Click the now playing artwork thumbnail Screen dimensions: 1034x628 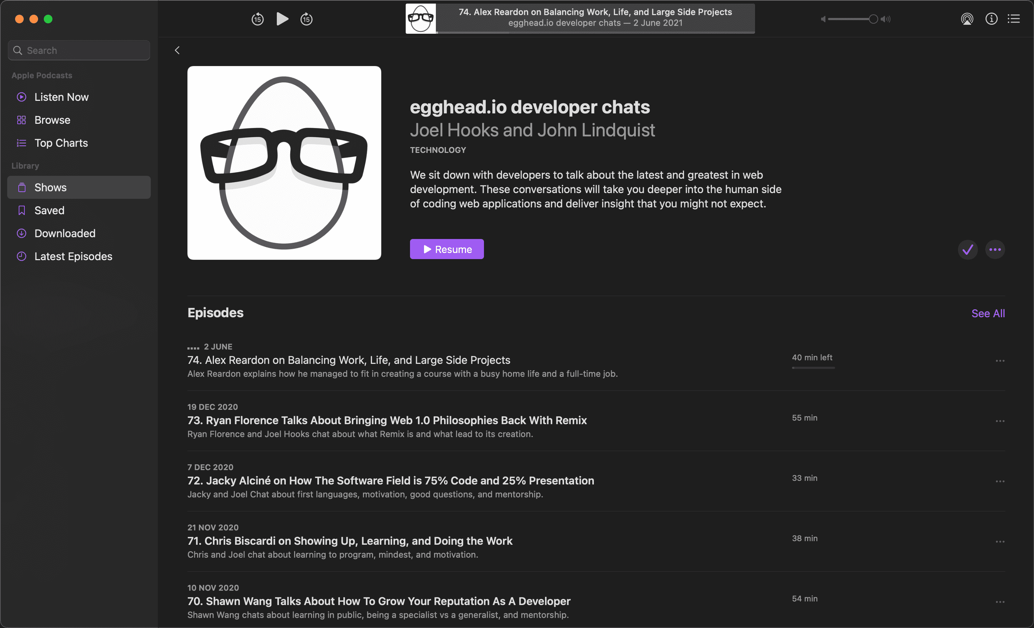420,19
